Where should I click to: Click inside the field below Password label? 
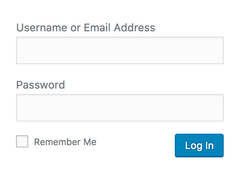point(119,108)
